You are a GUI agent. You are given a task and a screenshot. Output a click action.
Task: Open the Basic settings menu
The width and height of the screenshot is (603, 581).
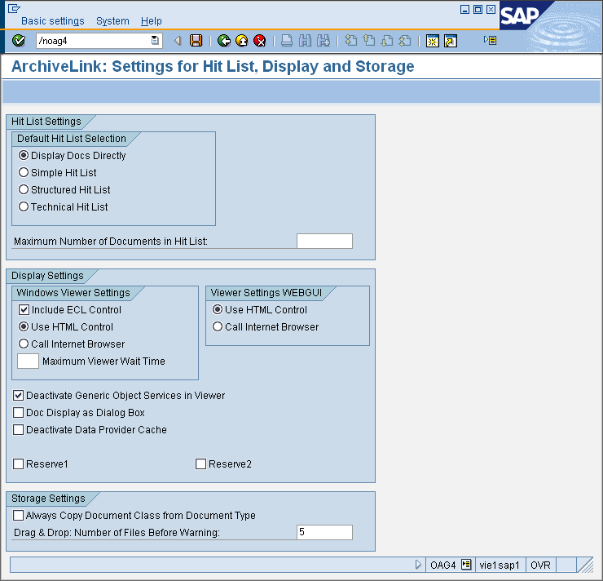tap(52, 21)
